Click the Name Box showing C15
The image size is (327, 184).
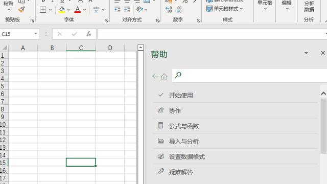(16, 34)
